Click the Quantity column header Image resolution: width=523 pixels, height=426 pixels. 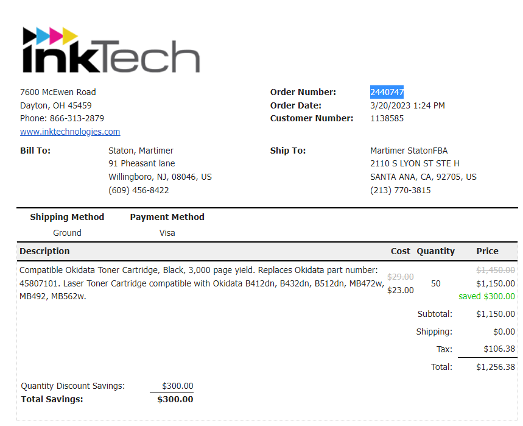(x=435, y=251)
